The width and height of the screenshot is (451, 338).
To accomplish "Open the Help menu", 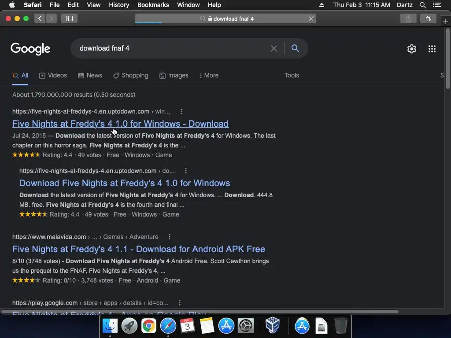I will point(214,5).
